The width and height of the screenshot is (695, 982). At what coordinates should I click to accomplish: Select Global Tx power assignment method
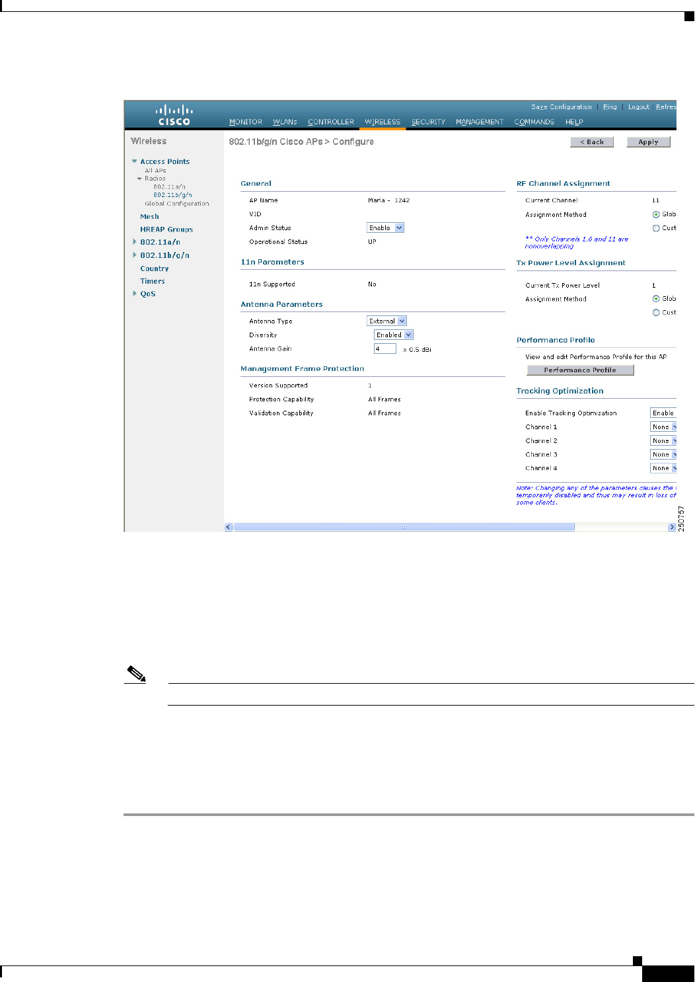pos(656,299)
